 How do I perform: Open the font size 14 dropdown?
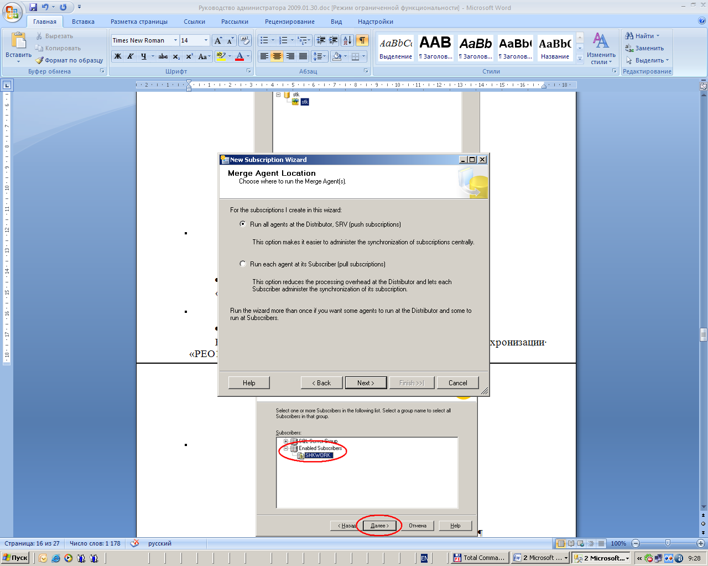pos(206,40)
